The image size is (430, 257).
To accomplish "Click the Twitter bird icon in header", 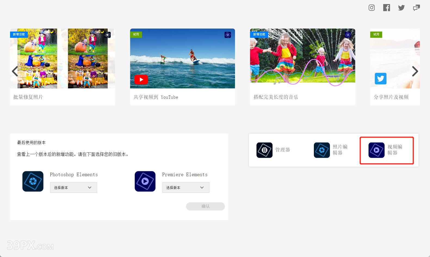I will tap(401, 8).
